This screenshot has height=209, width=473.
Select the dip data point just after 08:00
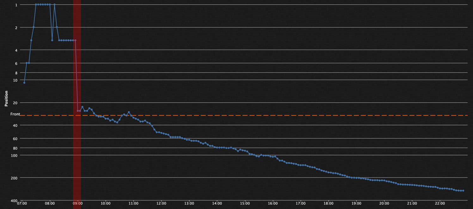52,40
